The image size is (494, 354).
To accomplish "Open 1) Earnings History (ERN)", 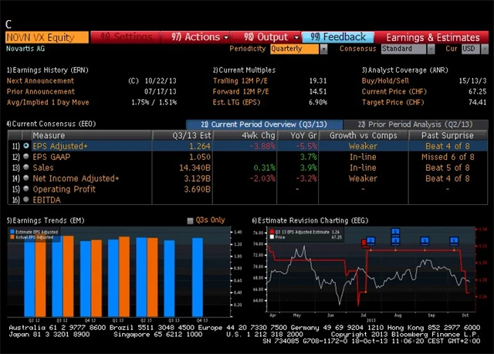I will click(48, 70).
